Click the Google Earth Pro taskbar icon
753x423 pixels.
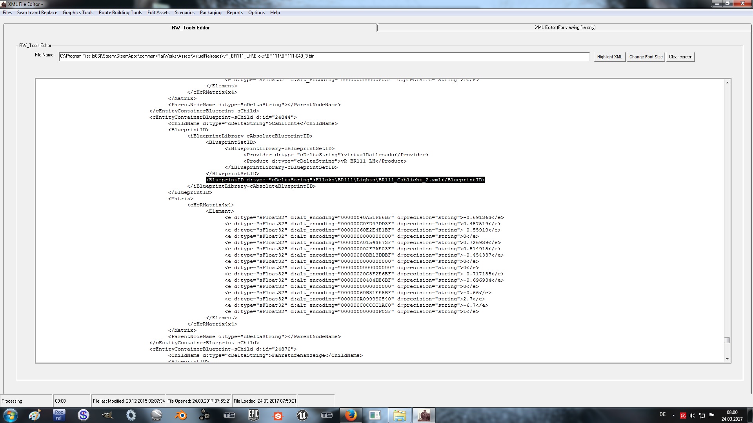(x=156, y=415)
